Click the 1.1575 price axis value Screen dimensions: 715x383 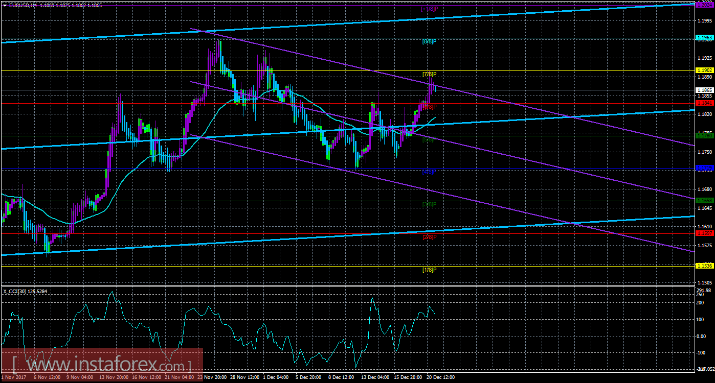point(705,245)
